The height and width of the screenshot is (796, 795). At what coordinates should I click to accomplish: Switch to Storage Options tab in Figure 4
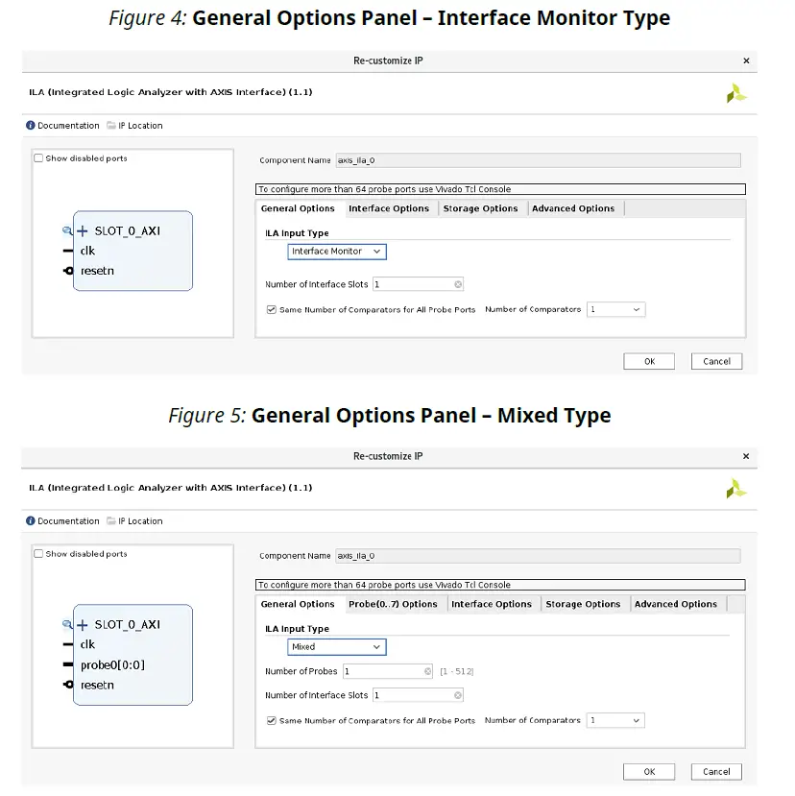point(480,208)
